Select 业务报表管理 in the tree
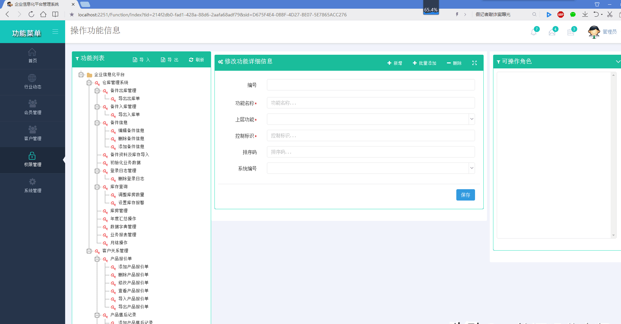 (123, 235)
